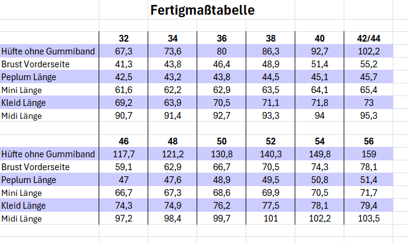Screen dimensions: 408x243
Task: Click the cell containing 159
Action: (368, 154)
